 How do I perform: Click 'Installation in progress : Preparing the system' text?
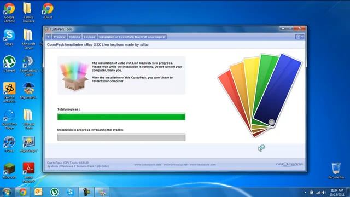(x=90, y=130)
